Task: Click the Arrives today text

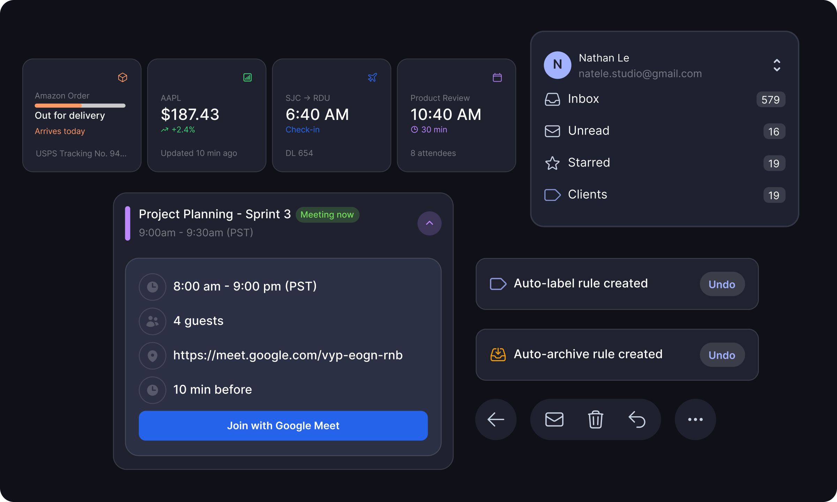Action: coord(60,131)
